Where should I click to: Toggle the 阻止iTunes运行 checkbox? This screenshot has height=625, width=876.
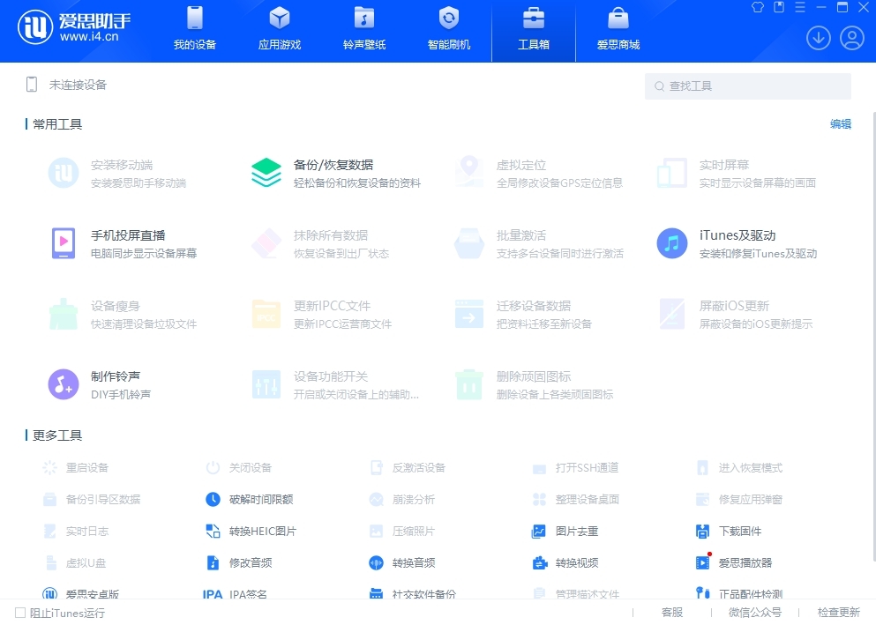click(x=20, y=613)
